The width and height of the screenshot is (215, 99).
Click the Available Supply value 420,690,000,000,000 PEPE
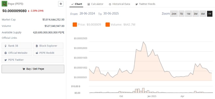(x=48, y=33)
